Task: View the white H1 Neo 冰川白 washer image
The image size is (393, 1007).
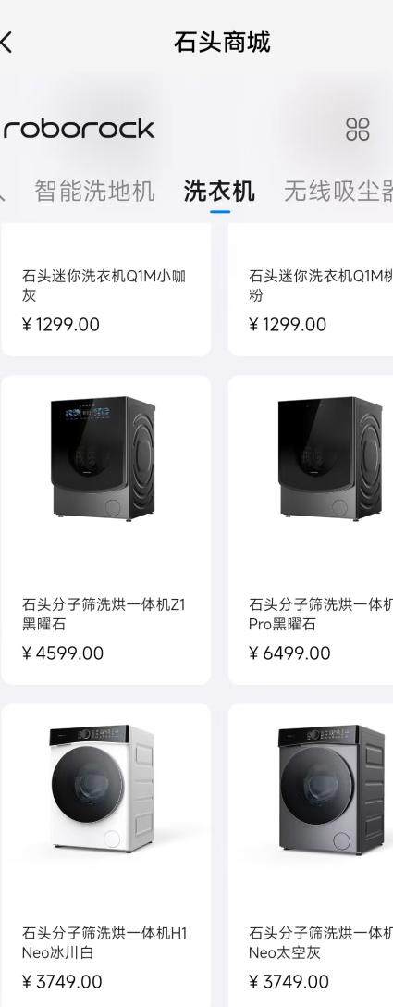Action: coord(102,789)
